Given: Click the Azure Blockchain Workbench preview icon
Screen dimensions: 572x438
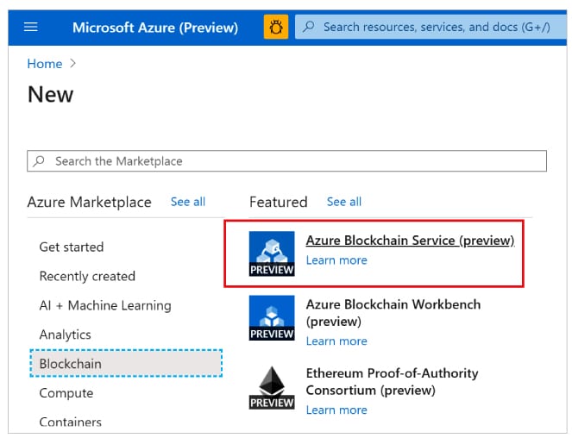Looking at the screenshot, I should tap(272, 317).
